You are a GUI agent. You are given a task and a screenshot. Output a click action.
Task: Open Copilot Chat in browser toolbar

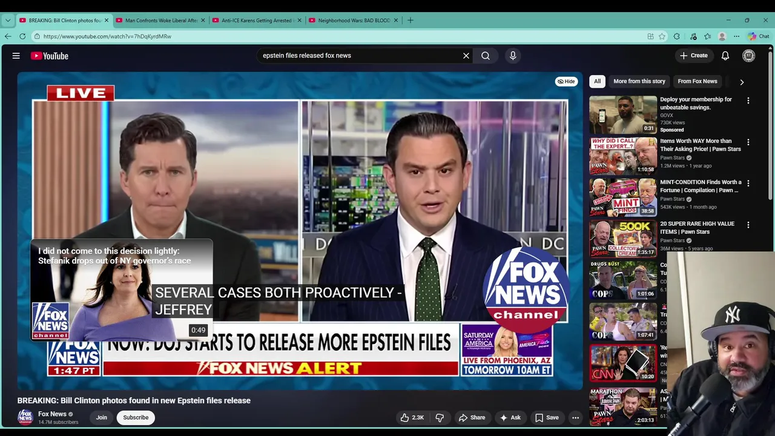[758, 36]
